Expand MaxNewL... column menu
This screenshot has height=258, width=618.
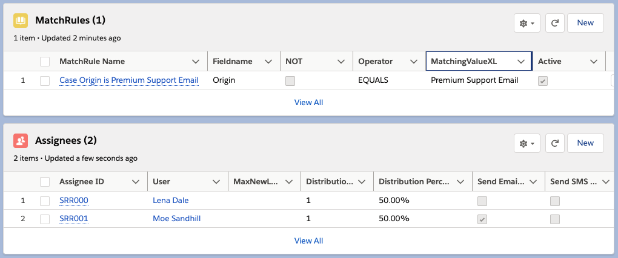[289, 182]
